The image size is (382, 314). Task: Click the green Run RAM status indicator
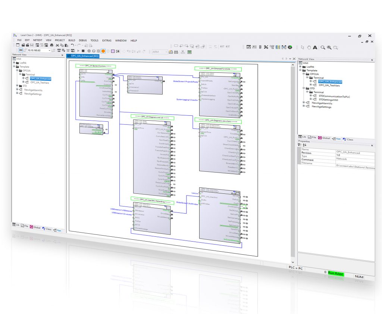pyautogui.click(x=335, y=274)
